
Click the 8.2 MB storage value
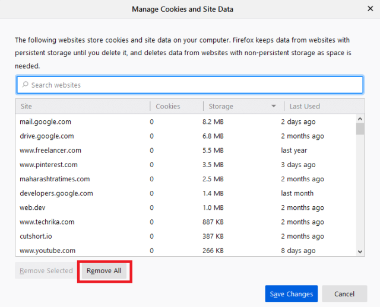(x=213, y=121)
